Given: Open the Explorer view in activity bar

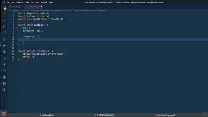Looking at the screenshot, I should [x=5, y=8].
